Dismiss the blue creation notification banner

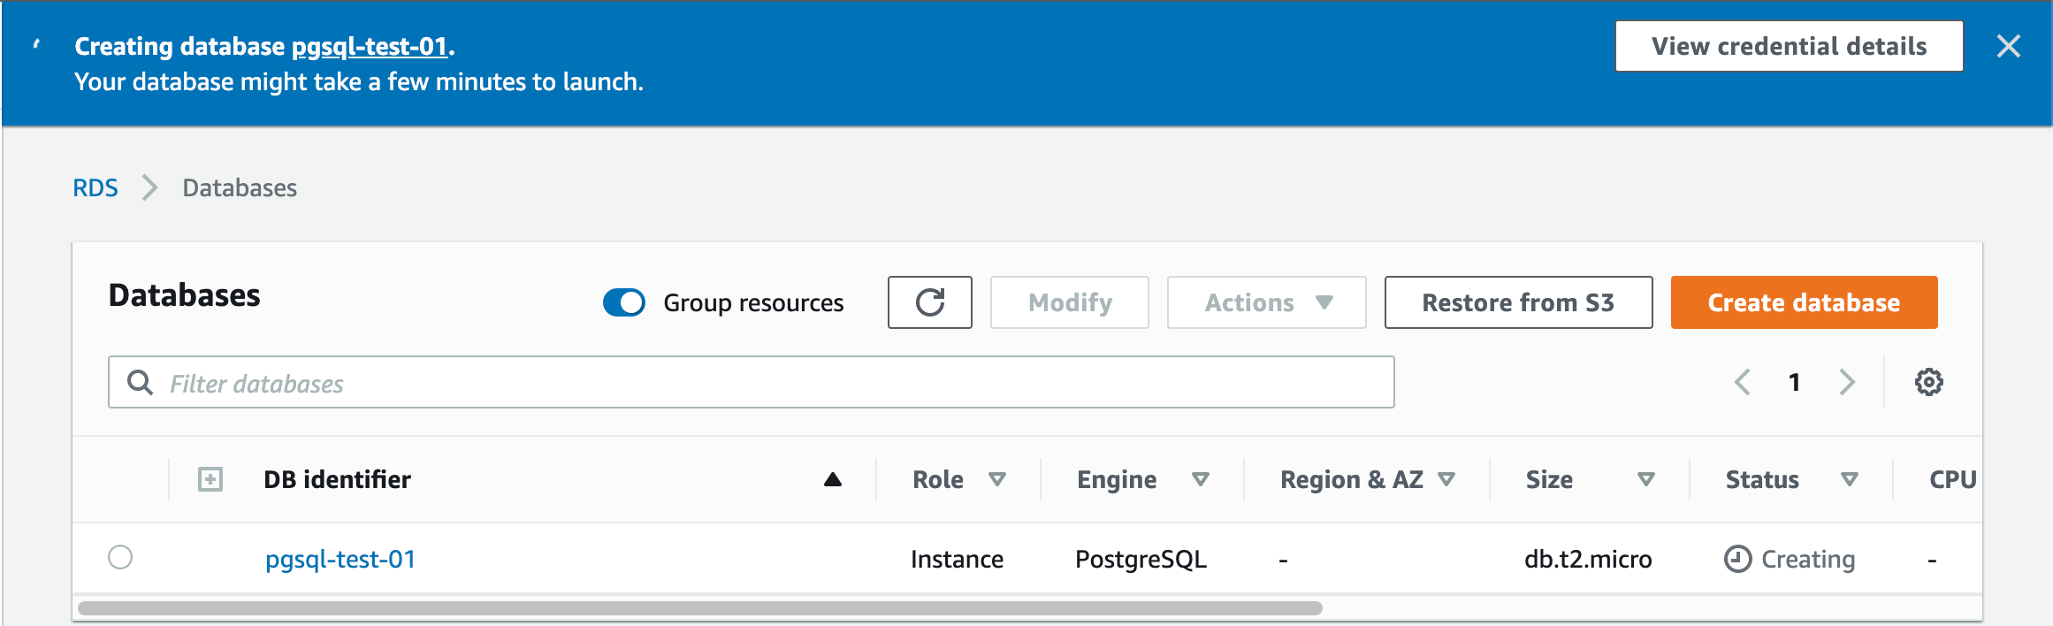point(2008,46)
